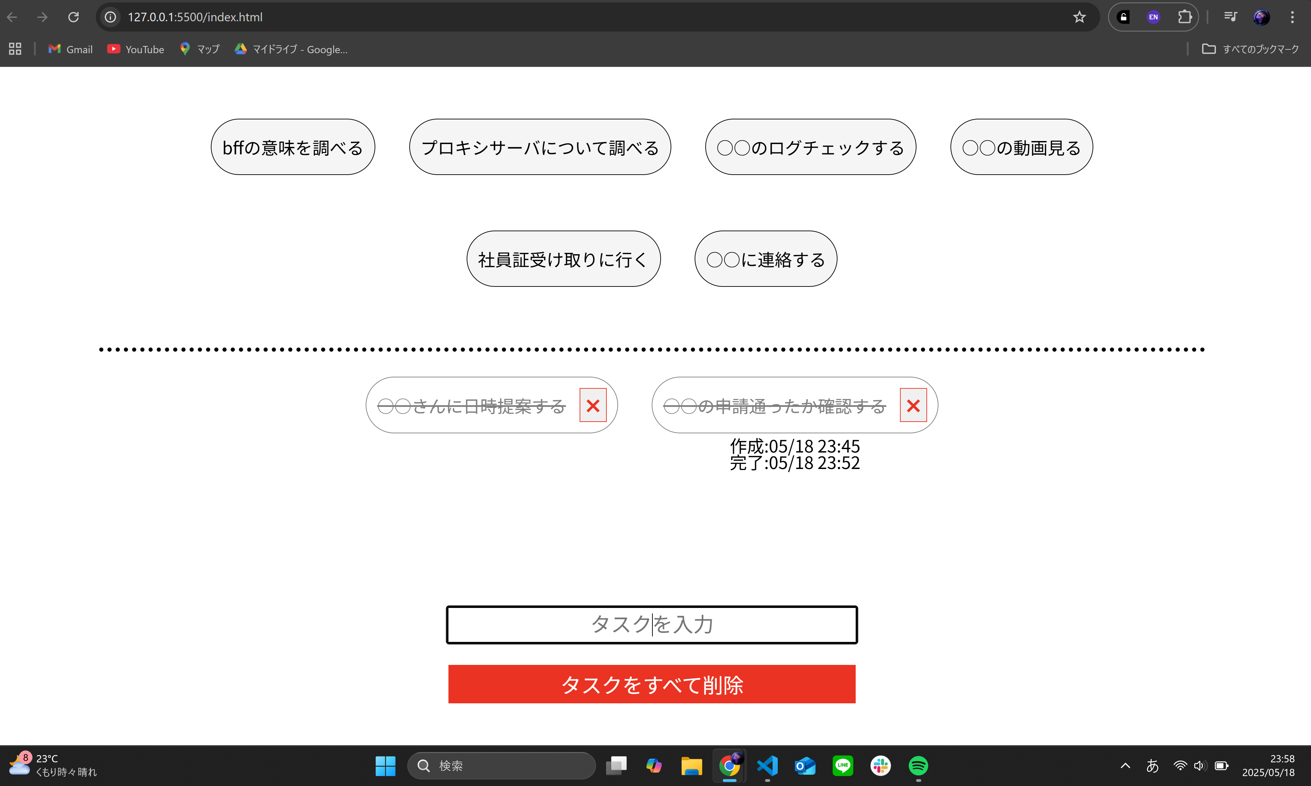Open YouTube from the bookmarks bar

click(135, 49)
